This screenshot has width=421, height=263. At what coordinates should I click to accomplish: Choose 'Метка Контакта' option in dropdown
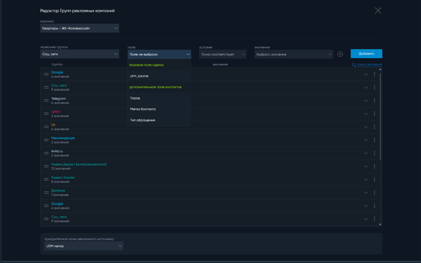[143, 109]
